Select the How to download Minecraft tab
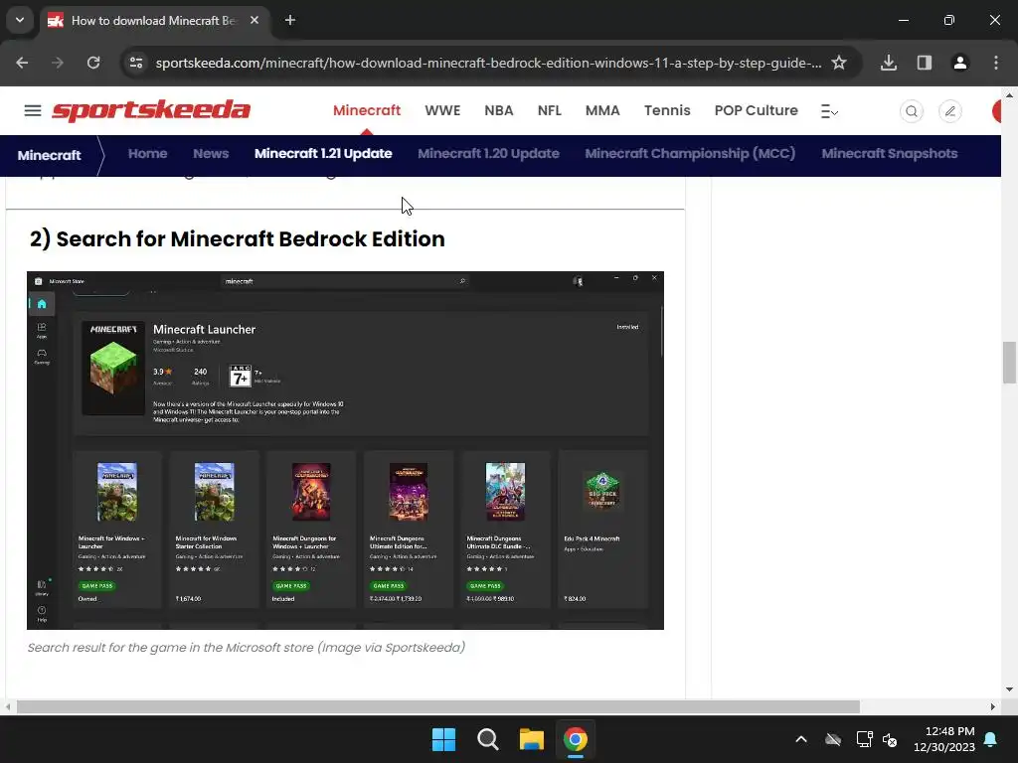 coord(153,20)
